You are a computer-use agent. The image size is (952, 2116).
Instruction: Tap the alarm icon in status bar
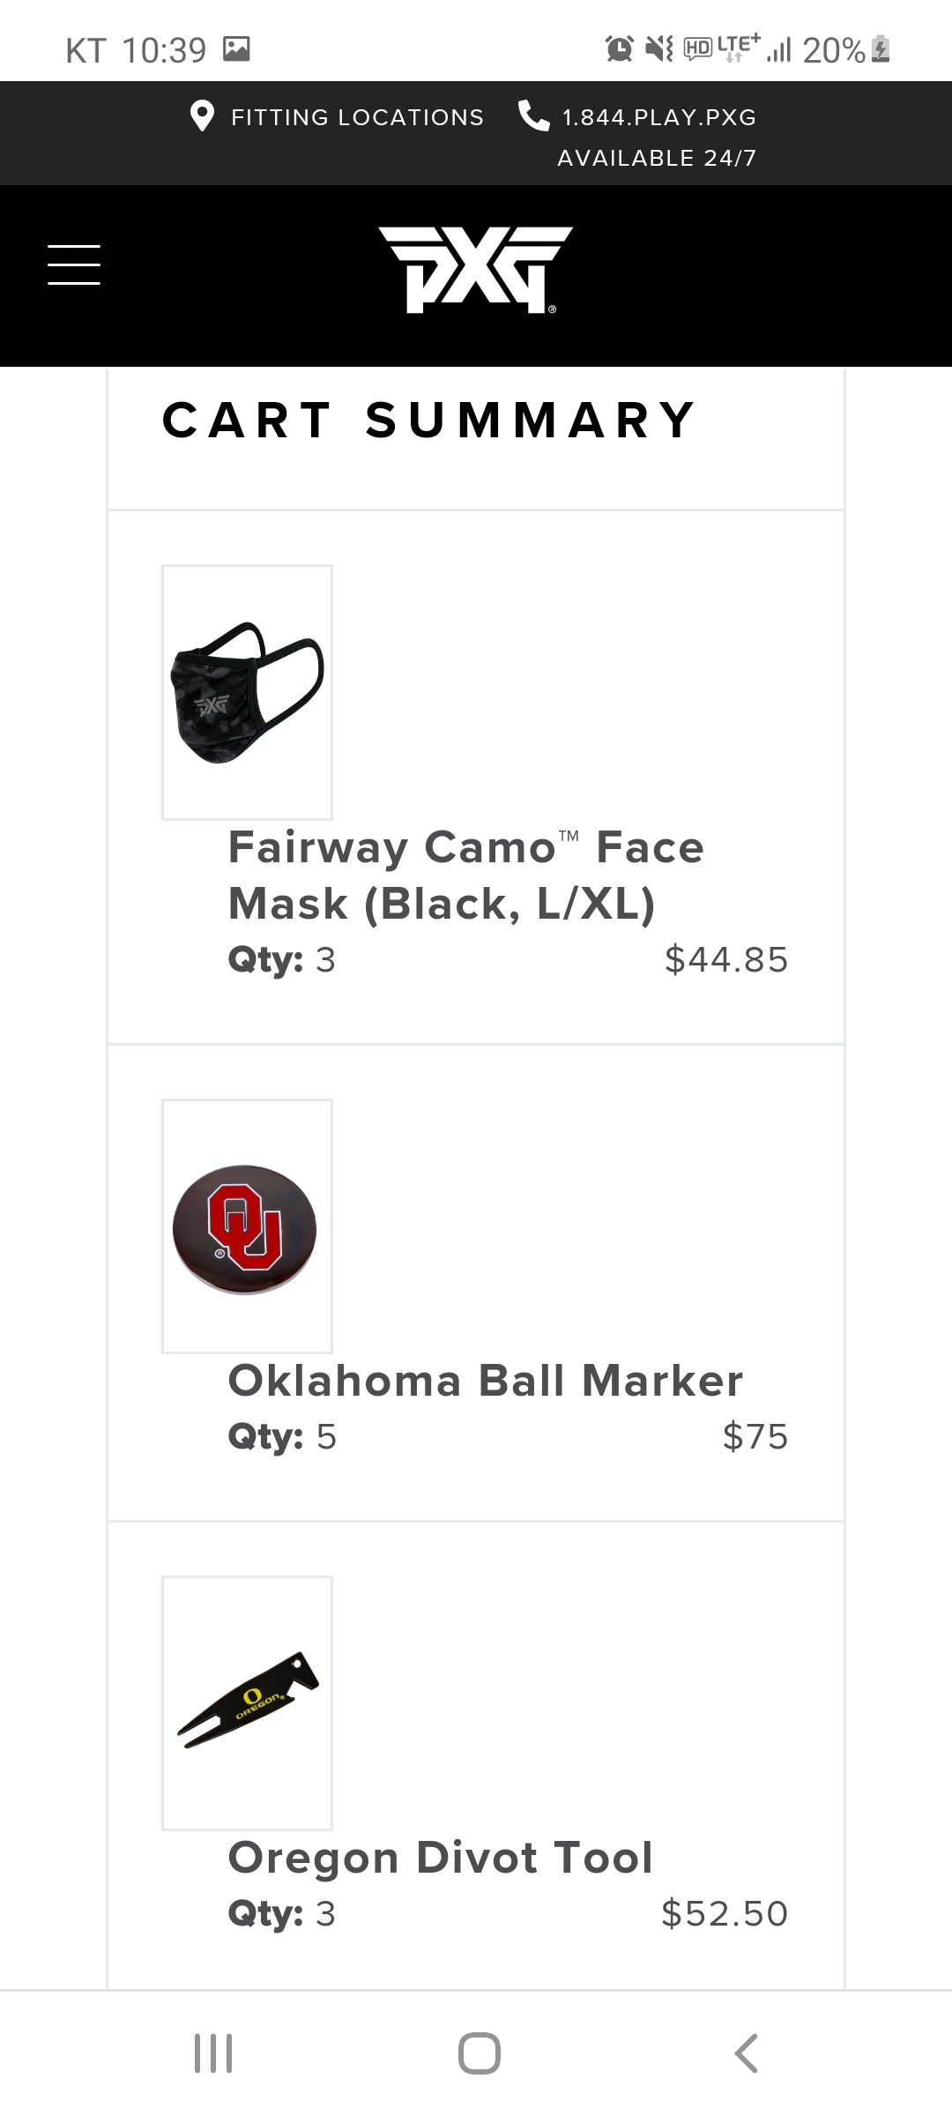point(619,49)
